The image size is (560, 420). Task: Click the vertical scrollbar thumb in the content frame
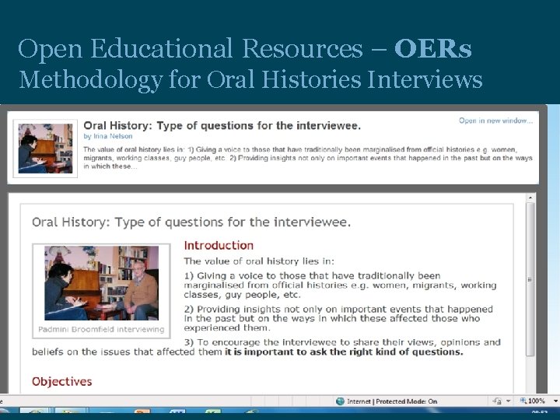tap(530, 279)
